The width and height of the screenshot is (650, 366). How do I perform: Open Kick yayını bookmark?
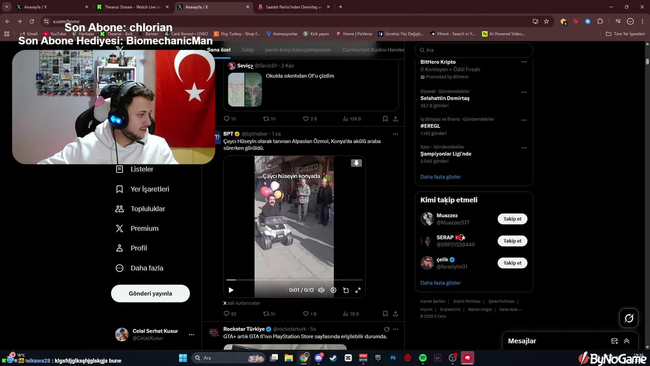point(316,34)
